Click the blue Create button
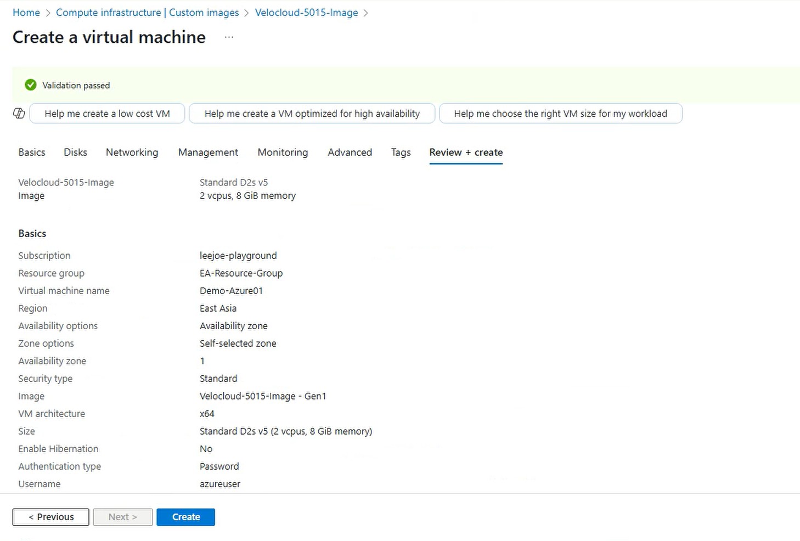The height and width of the screenshot is (541, 800). tap(186, 517)
